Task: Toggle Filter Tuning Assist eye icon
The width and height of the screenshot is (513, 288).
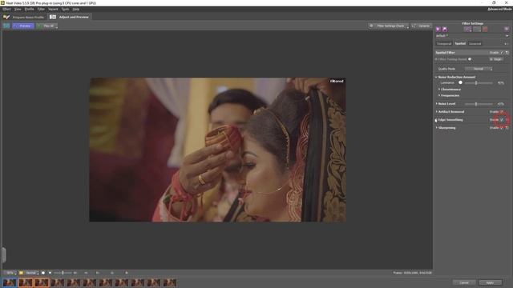Action: click(470, 59)
